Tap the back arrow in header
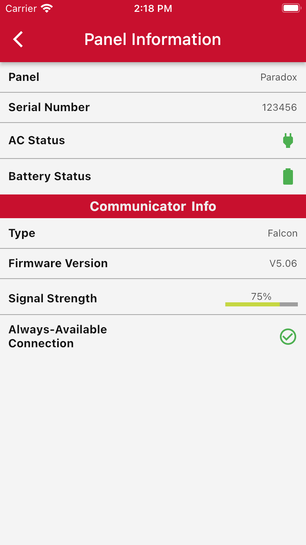Image resolution: width=306 pixels, height=545 pixels. click(18, 40)
